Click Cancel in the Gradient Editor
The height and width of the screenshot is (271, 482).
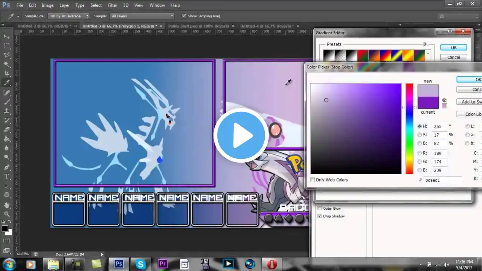click(x=453, y=57)
